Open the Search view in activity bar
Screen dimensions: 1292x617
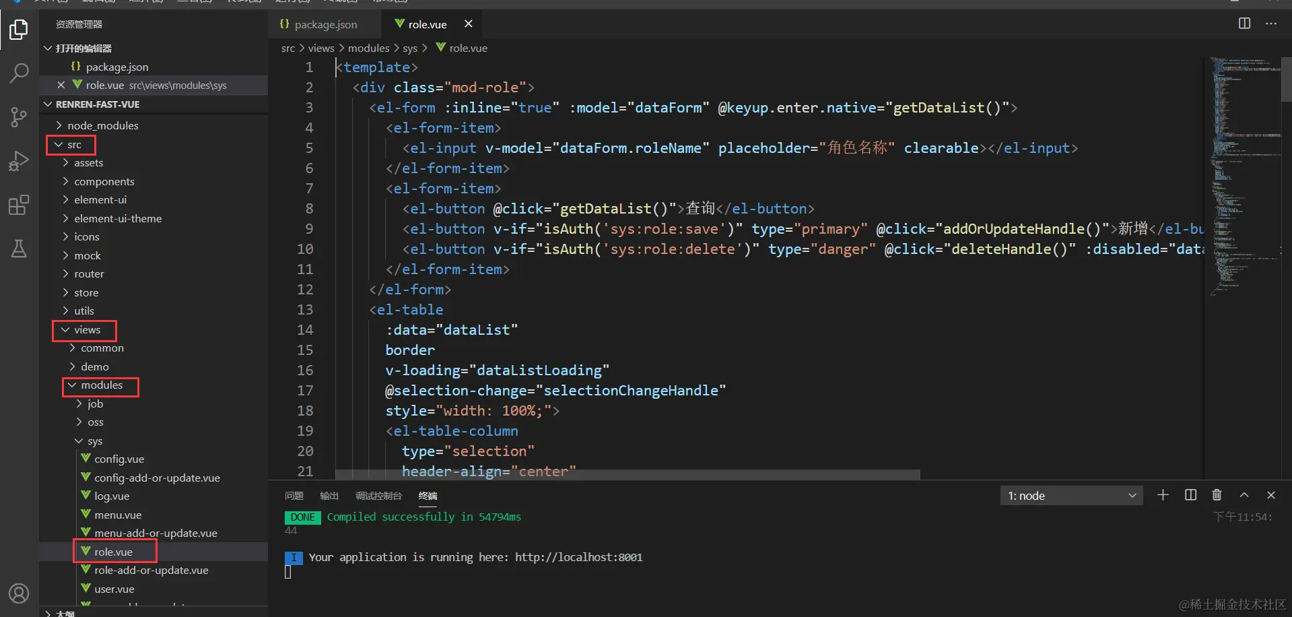pyautogui.click(x=19, y=73)
